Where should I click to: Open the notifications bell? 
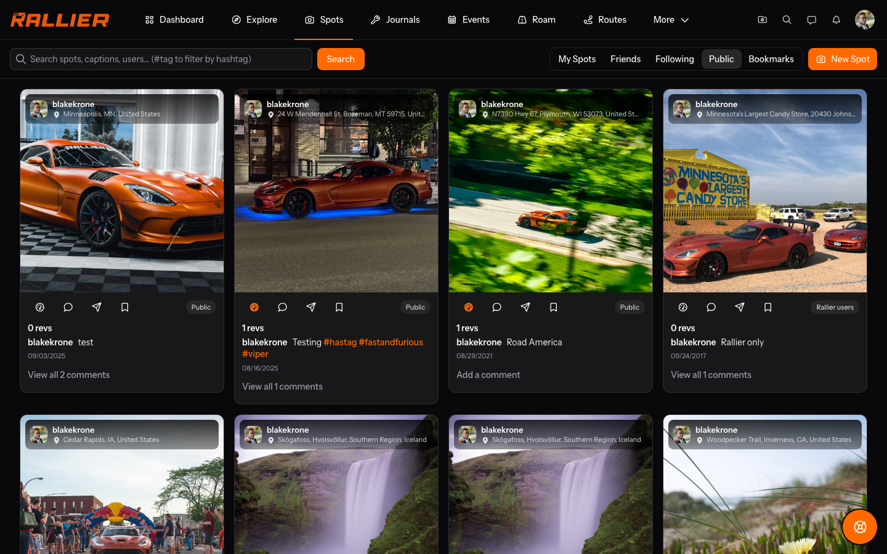[x=836, y=20]
